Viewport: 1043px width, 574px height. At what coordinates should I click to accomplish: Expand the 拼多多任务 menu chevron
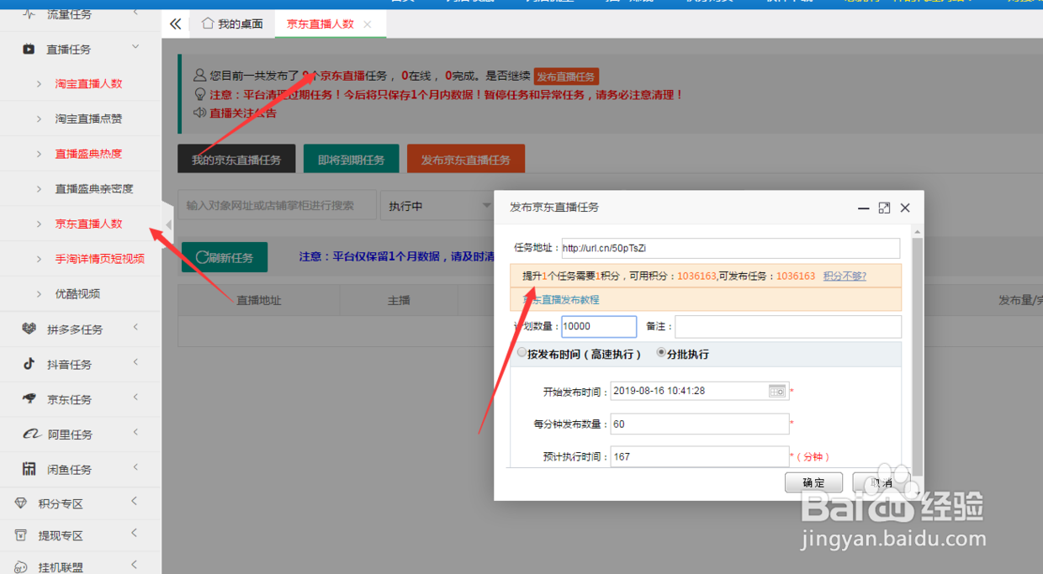135,328
